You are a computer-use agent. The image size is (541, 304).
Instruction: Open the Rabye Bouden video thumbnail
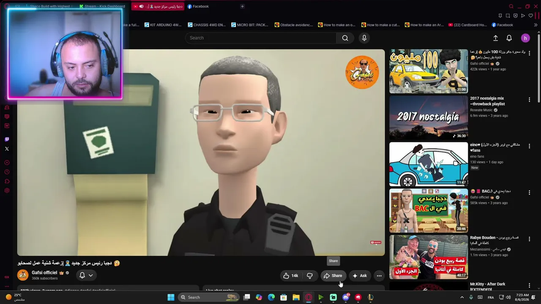tap(429, 257)
